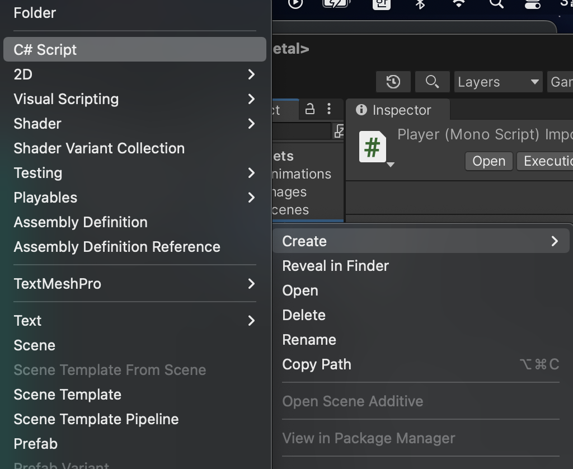Select Copy Path from context menu
Image resolution: width=573 pixels, height=469 pixels.
tap(317, 364)
